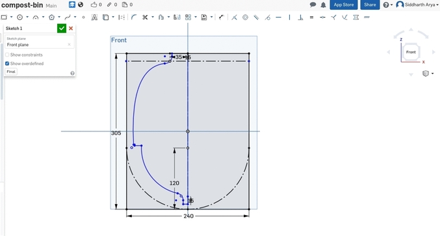Viewport: 440px width, 236px height.
Task: Expand the pattern tool dropdown arrow
Action: pyautogui.click(x=196, y=18)
